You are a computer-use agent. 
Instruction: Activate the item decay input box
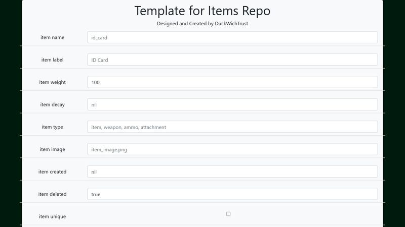tap(232, 104)
